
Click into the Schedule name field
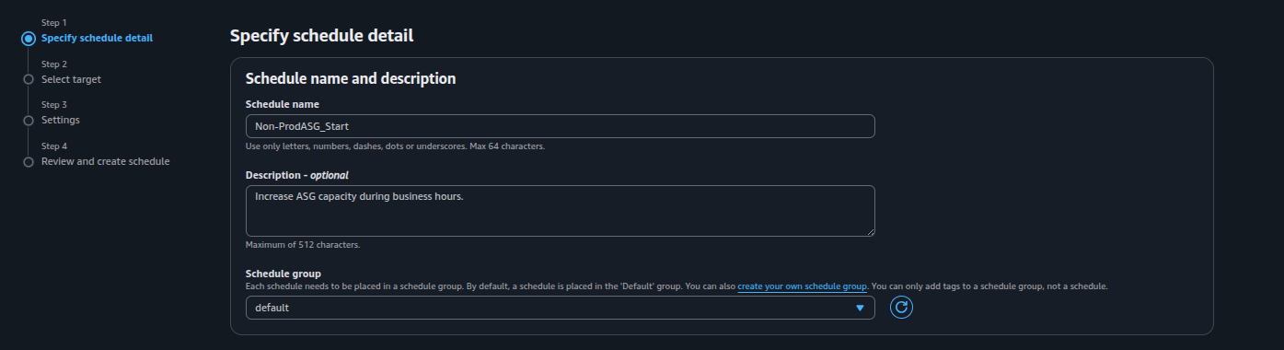click(x=560, y=126)
